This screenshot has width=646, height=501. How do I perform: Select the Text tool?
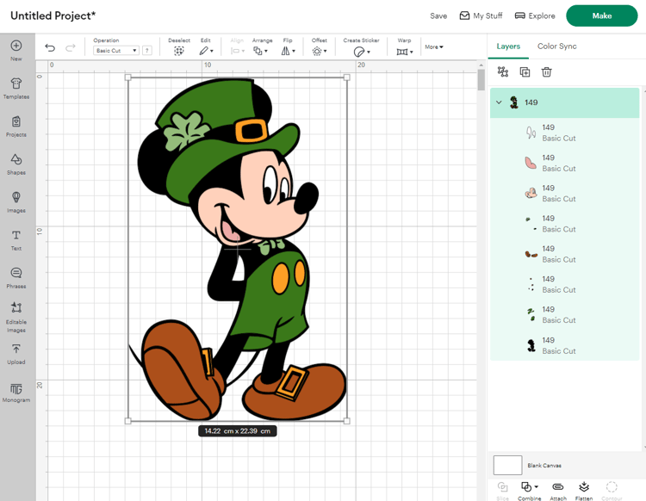16,240
